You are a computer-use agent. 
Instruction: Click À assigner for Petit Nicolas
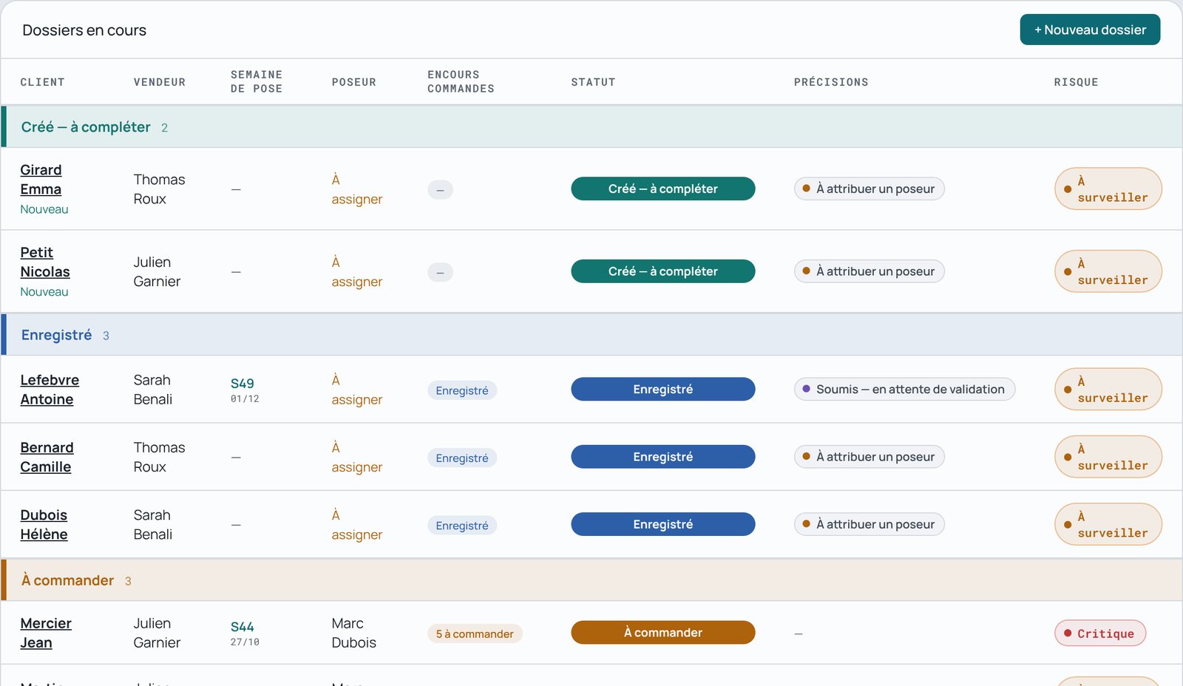tap(356, 272)
